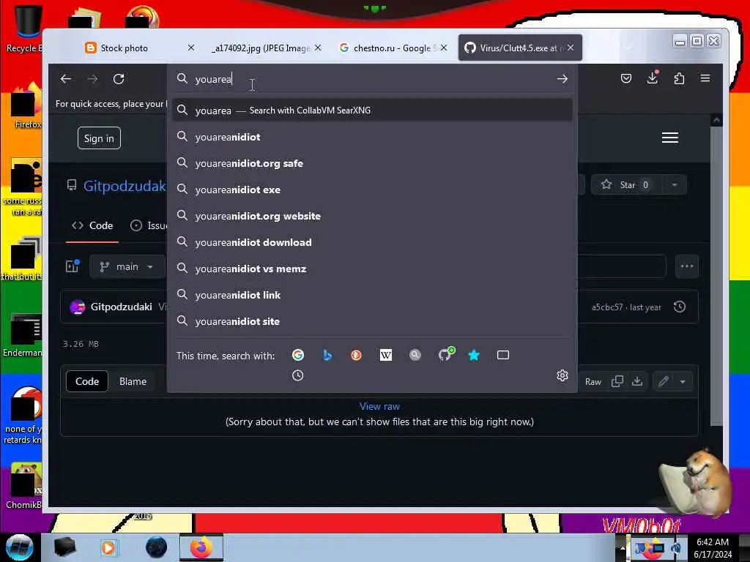Choose the youareanidiot site suggestion
The image size is (750, 562).
(373, 321)
